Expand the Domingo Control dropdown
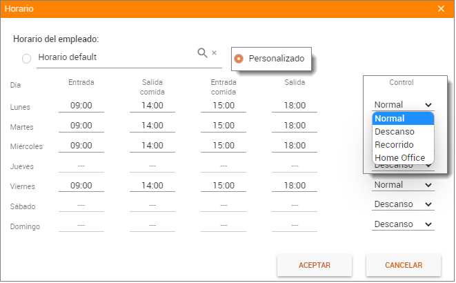This screenshot has height=283, width=456. coord(403,224)
